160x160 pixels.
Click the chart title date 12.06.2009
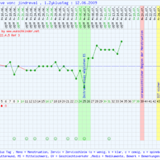(86, 3)
